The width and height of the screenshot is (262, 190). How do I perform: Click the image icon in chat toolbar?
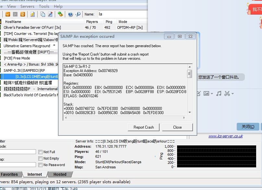(206, 93)
